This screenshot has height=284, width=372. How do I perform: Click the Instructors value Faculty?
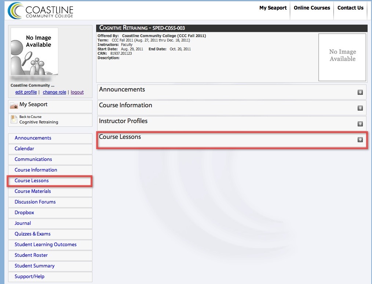(127, 45)
